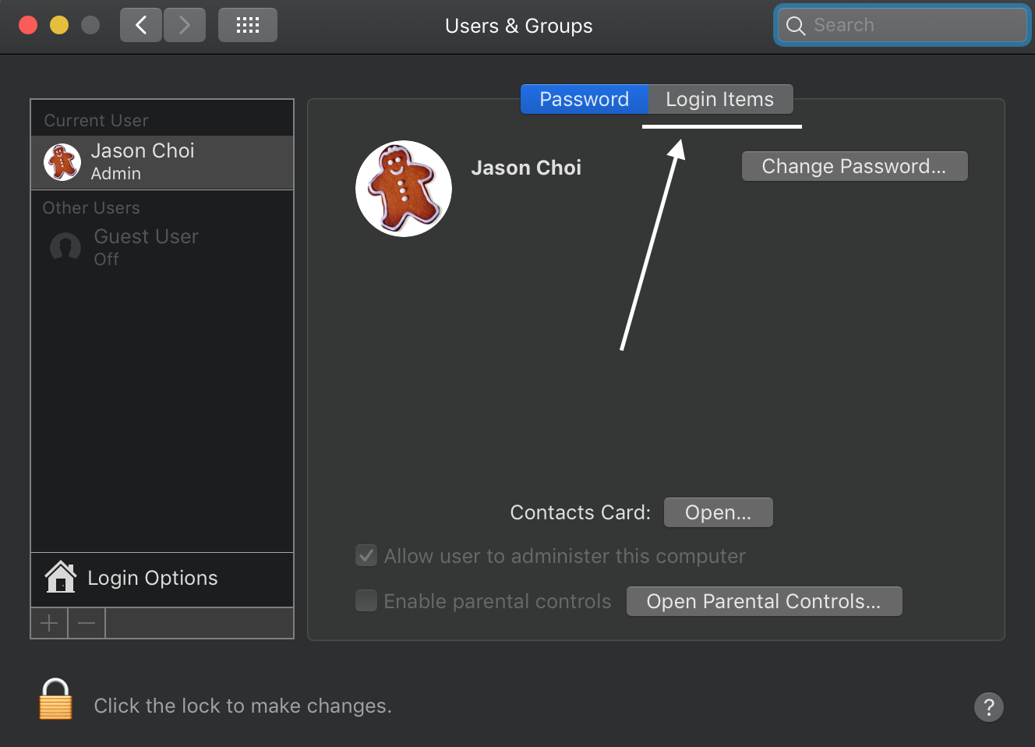Click the add user plus button
The height and width of the screenshot is (747, 1035).
point(49,623)
